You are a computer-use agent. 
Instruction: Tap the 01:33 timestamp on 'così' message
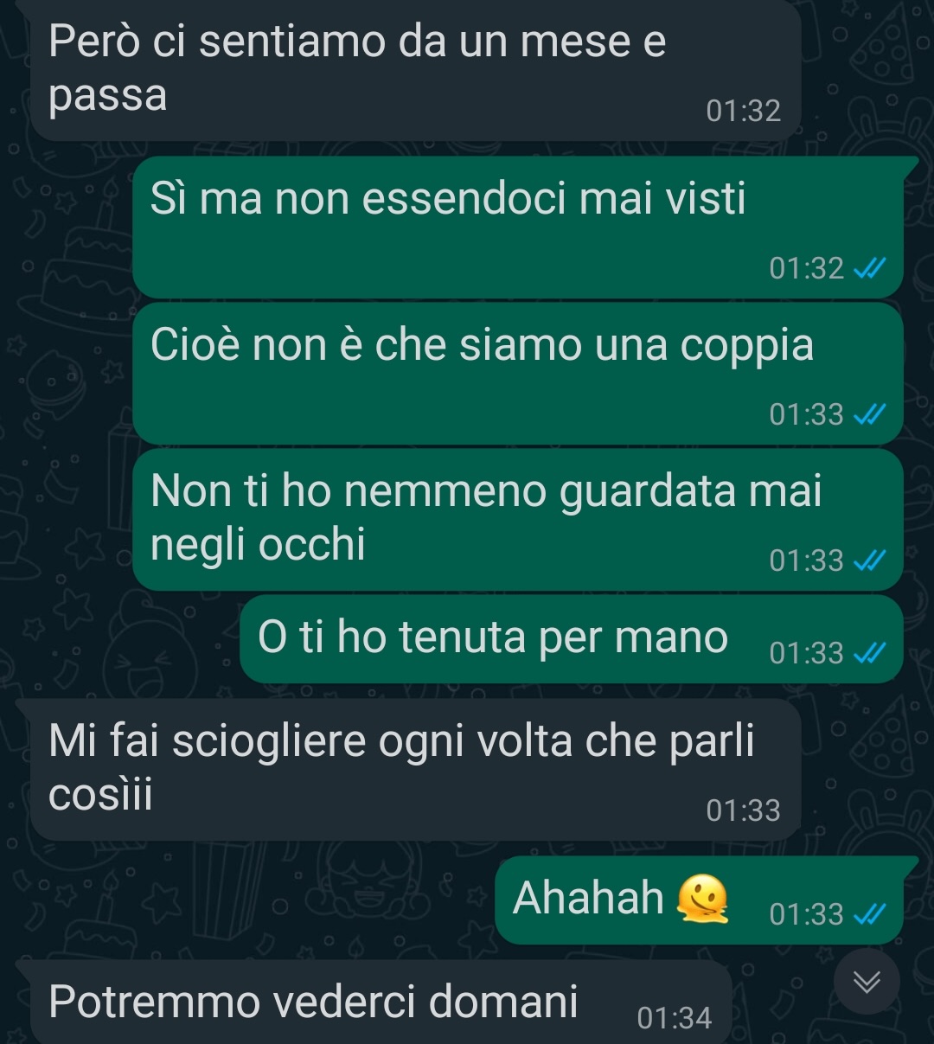pyautogui.click(x=744, y=810)
